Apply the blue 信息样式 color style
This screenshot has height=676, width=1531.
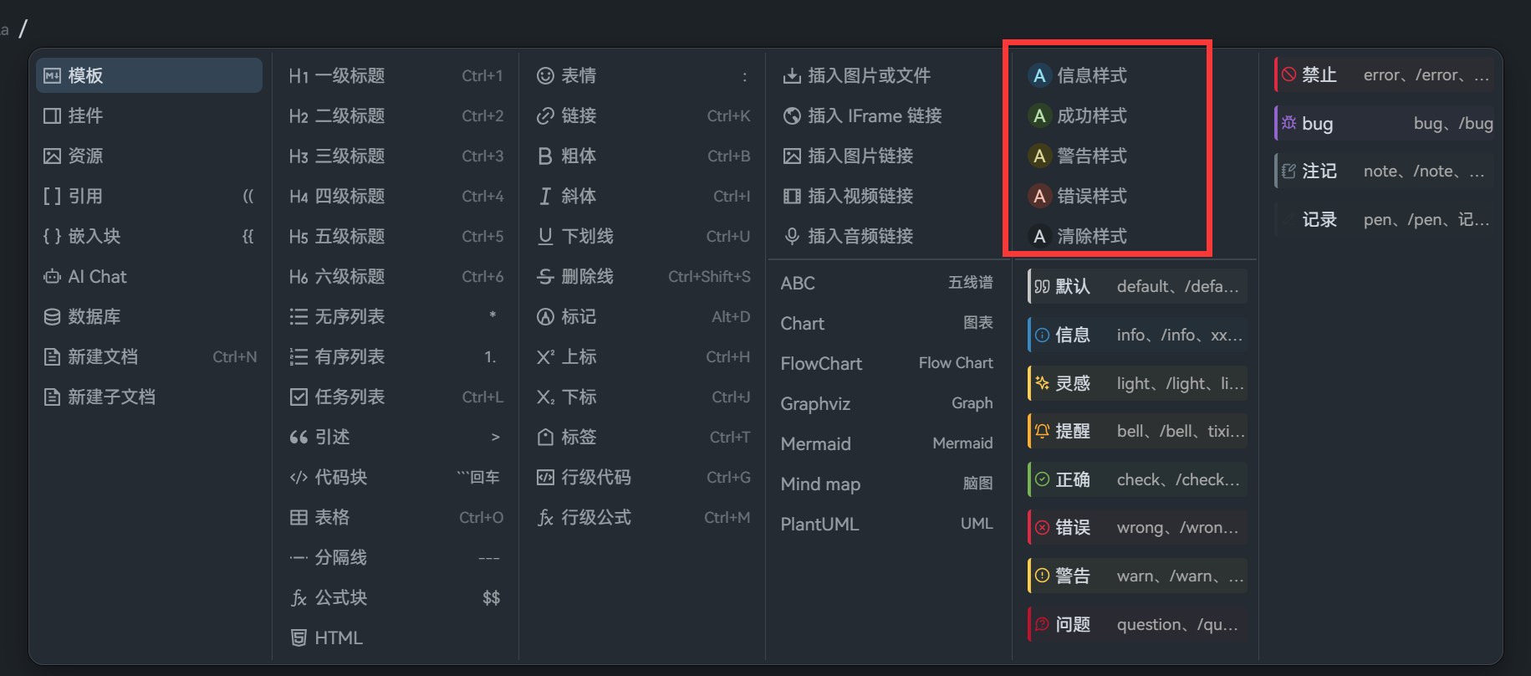pos(1090,75)
